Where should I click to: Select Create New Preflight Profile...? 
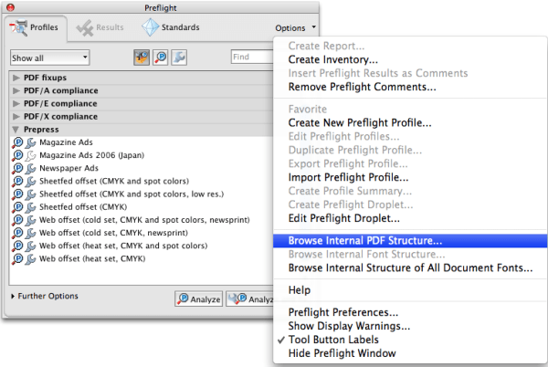pyautogui.click(x=360, y=123)
